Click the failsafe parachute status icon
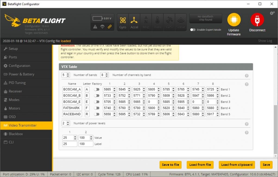Viewport: 278px width, 177px height. pos(102,27)
